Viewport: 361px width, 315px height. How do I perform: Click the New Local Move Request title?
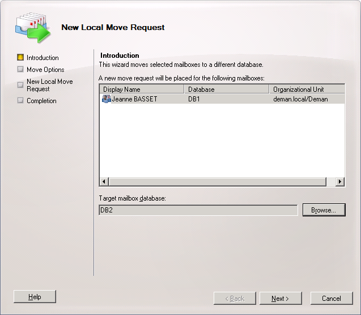(x=113, y=27)
